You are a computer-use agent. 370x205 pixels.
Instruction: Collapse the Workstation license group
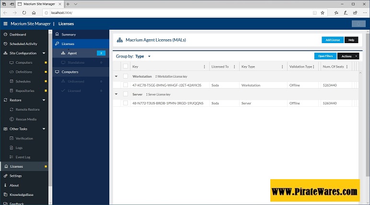pyautogui.click(x=116, y=76)
